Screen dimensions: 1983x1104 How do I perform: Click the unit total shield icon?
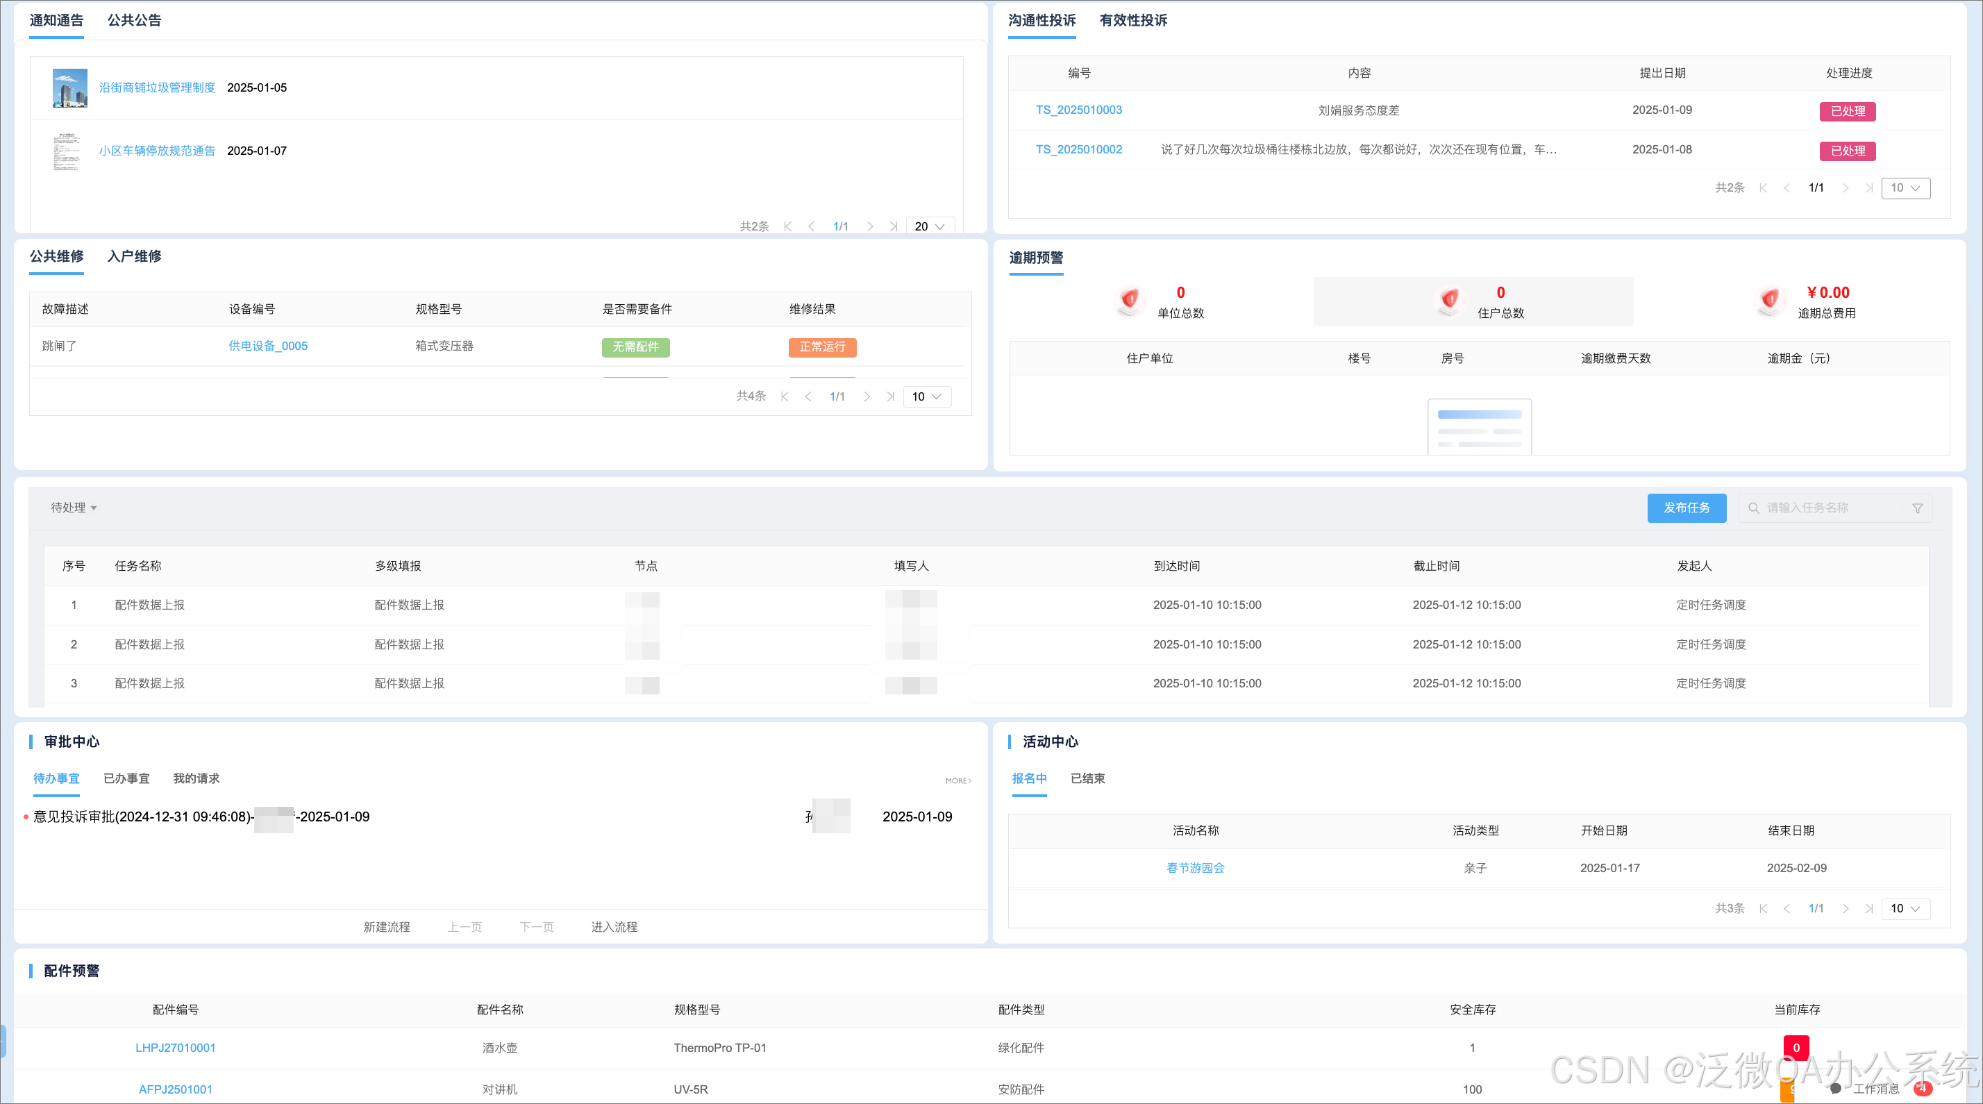pyautogui.click(x=1129, y=299)
